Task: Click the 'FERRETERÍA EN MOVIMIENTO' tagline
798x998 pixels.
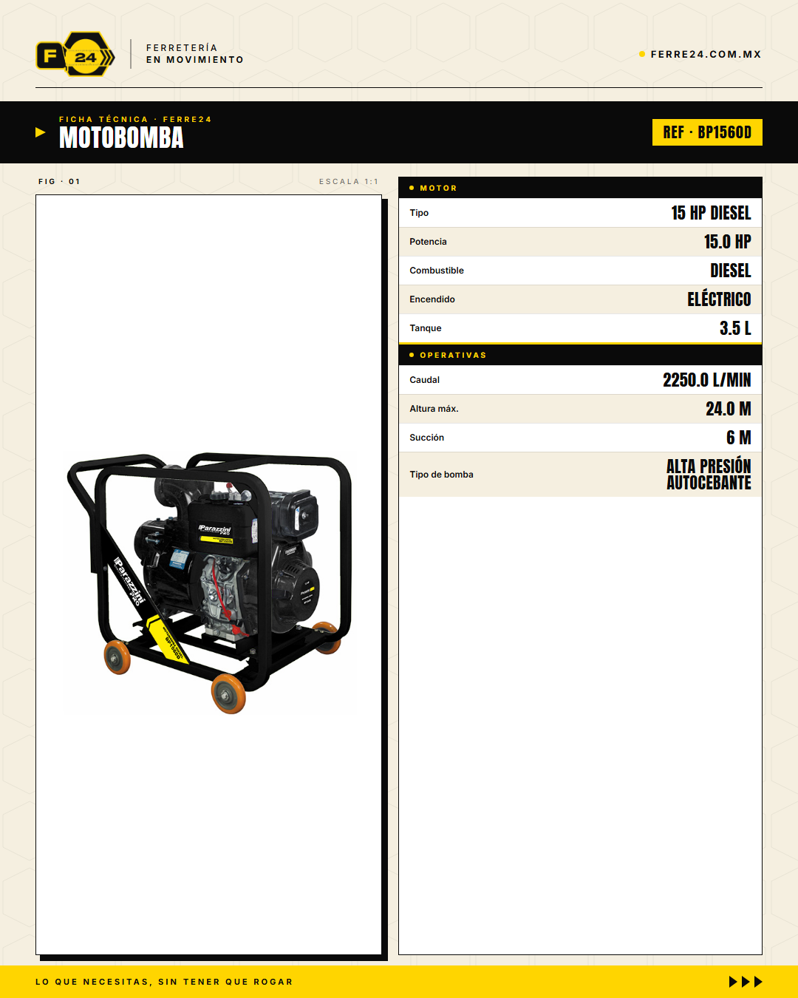Action: pos(194,54)
